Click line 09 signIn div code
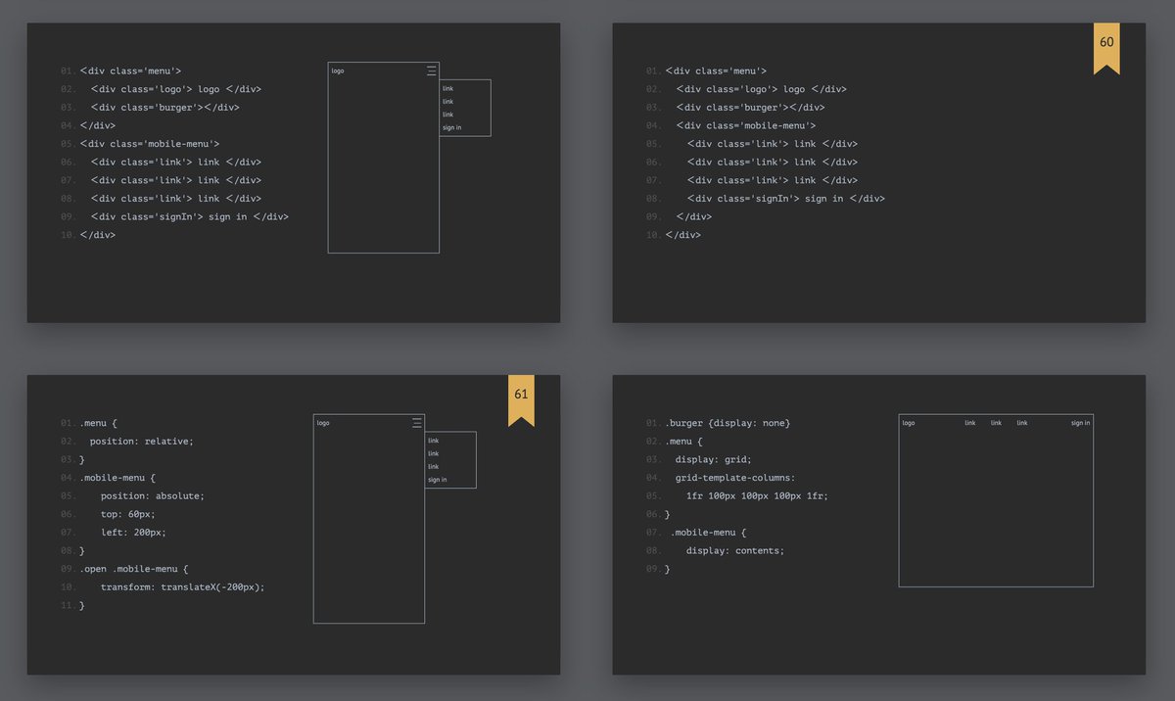The image size is (1175, 701). (x=190, y=216)
